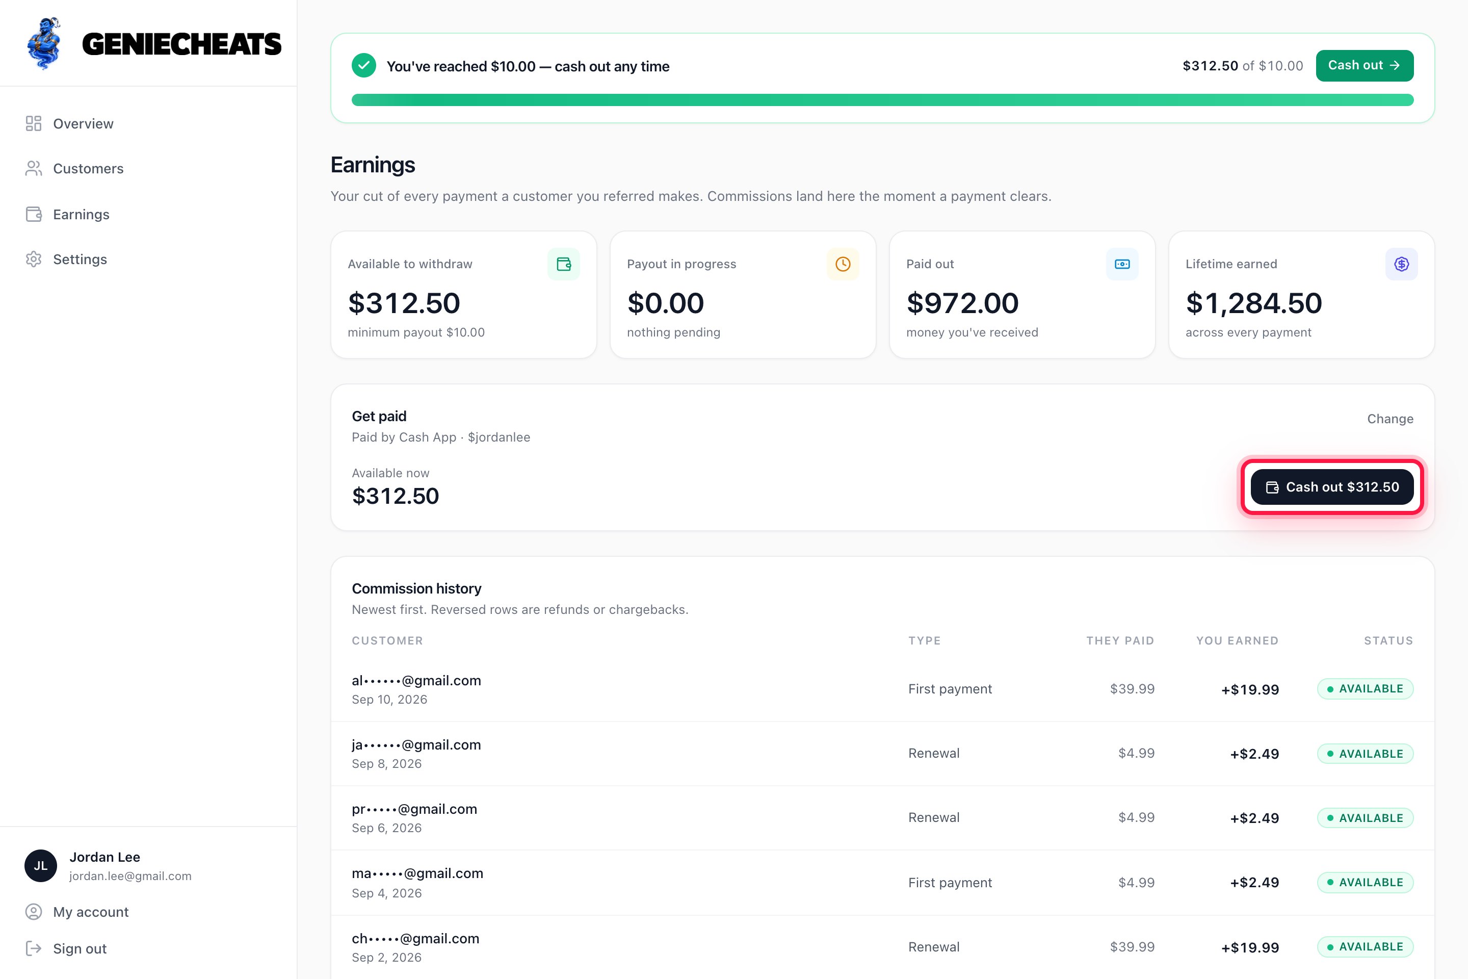1468x979 pixels.
Task: Open the Overview page
Action: (x=84, y=123)
